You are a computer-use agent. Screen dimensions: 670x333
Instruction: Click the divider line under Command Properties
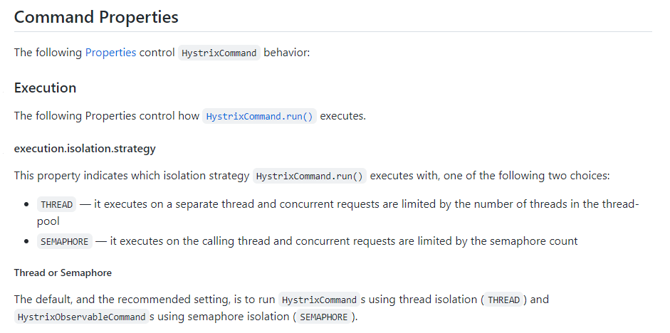click(x=333, y=32)
